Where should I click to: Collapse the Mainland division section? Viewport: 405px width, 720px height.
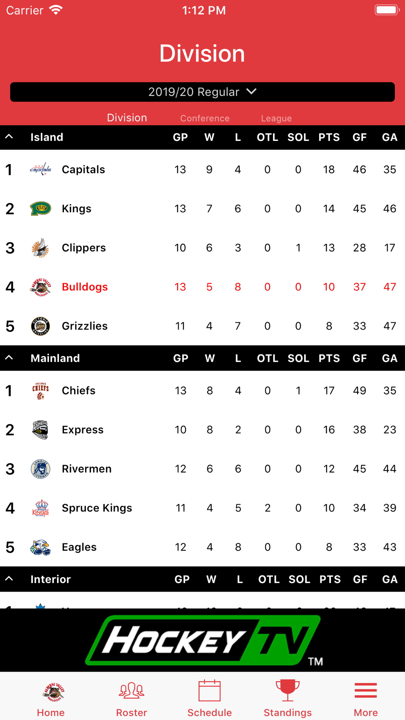(x=9, y=358)
